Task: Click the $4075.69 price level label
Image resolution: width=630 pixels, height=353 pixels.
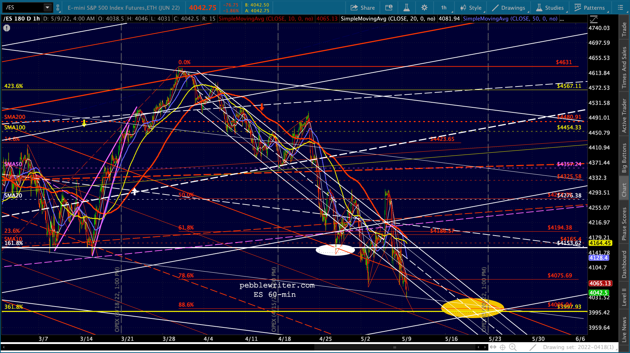Action: 560,276
